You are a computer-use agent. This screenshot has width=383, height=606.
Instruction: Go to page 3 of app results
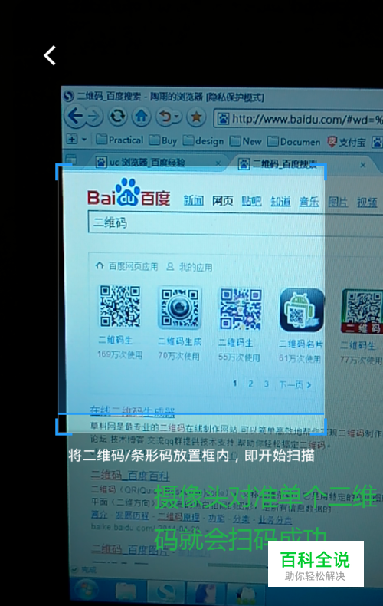click(x=266, y=384)
